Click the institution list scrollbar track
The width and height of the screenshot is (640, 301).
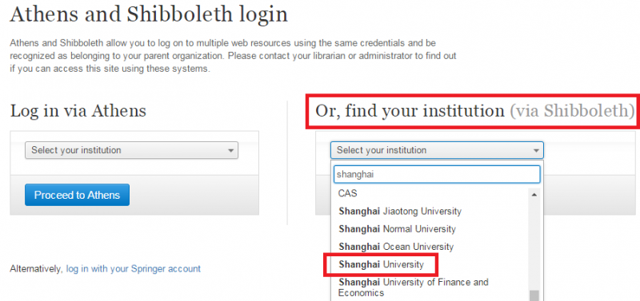click(x=534, y=245)
